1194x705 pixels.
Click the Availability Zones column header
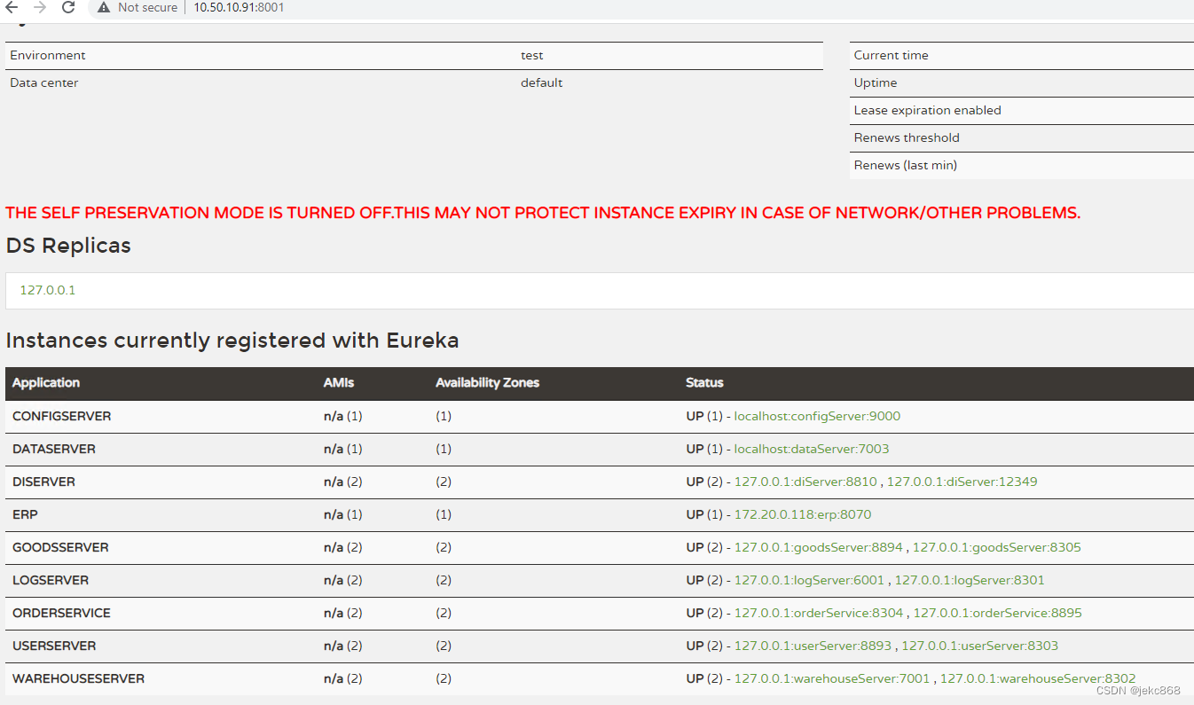coord(487,383)
